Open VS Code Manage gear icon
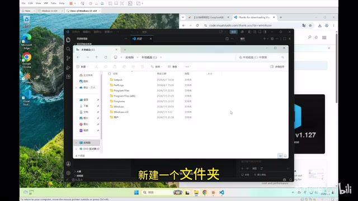The height and width of the screenshot is (201, 358). (68, 173)
